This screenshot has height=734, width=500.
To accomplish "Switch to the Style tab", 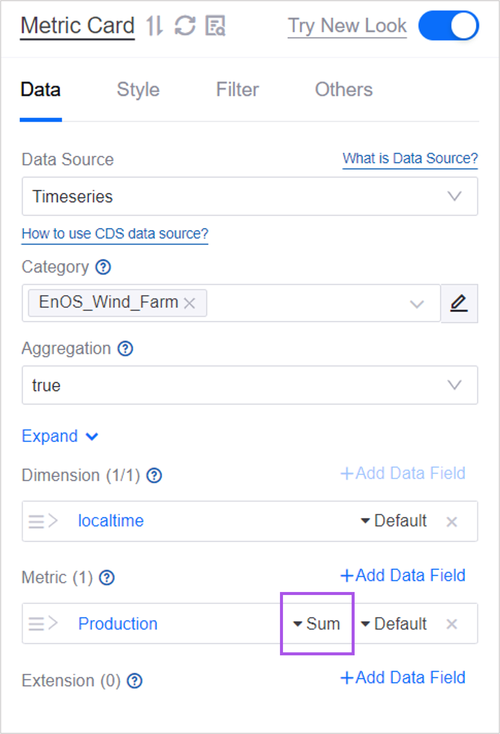I will click(x=138, y=89).
